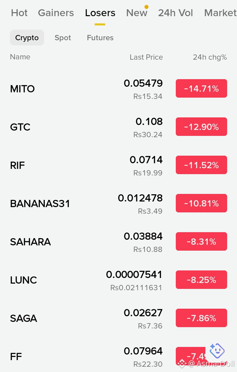Open the AI assistant smiley icon
Image resolution: width=237 pixels, height=372 pixels.
[x=217, y=351]
